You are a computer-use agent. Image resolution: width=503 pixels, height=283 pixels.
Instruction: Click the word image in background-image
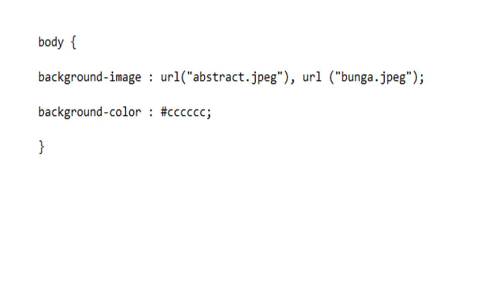coord(125,78)
